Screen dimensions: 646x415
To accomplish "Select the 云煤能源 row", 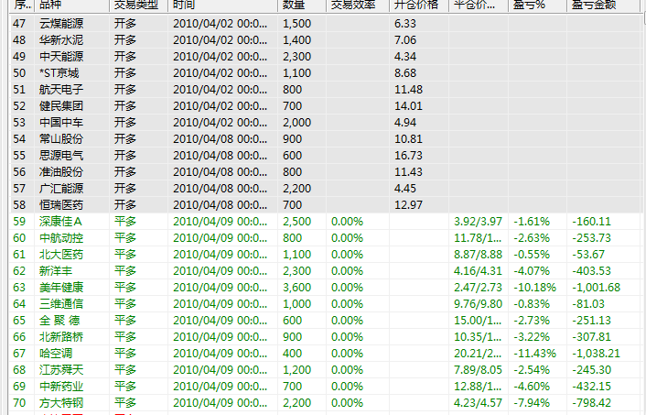I will (x=325, y=24).
